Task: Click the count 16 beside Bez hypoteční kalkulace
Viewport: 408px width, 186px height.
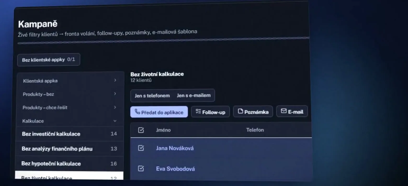Action: click(x=114, y=163)
